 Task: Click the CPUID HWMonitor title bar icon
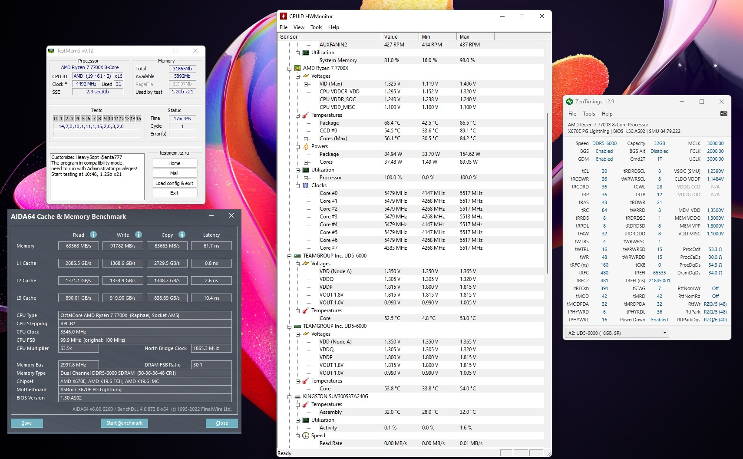coord(284,16)
